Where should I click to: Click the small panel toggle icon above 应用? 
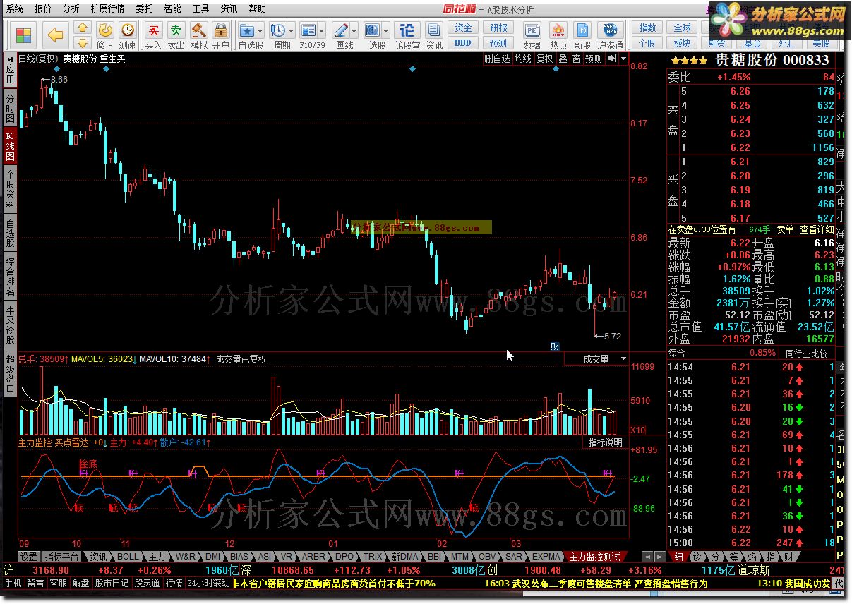(10, 59)
